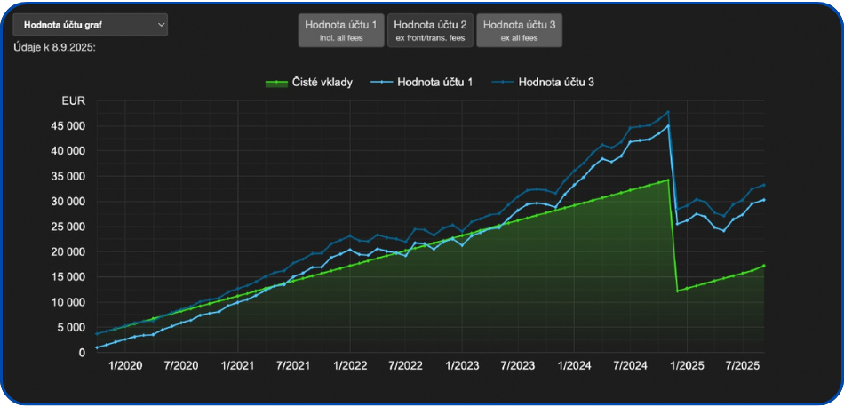Click the highest peak point of Hodnota účtu 1 line
The height and width of the screenshot is (407, 844).
click(x=667, y=126)
